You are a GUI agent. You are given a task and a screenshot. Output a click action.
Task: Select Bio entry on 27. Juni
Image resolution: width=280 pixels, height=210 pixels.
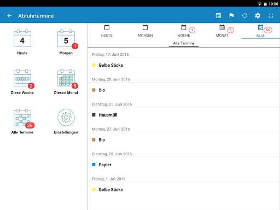tap(184, 140)
